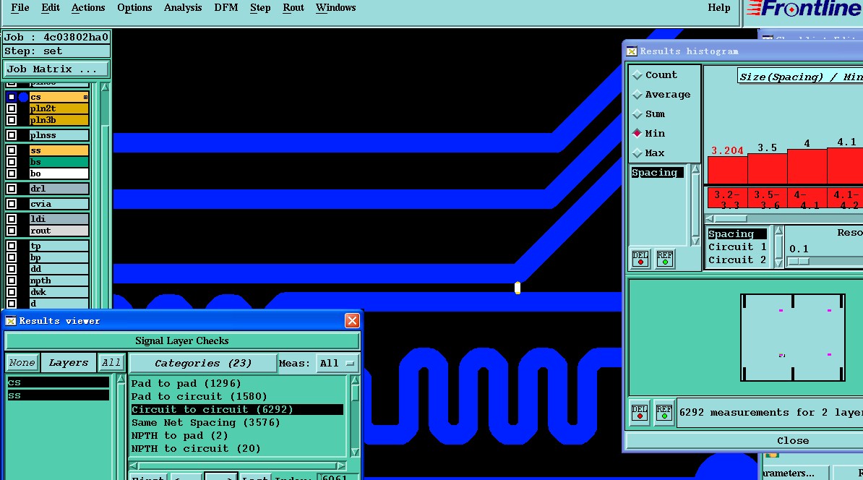Select the Min radio option
This screenshot has width=863, height=480.
tap(637, 133)
